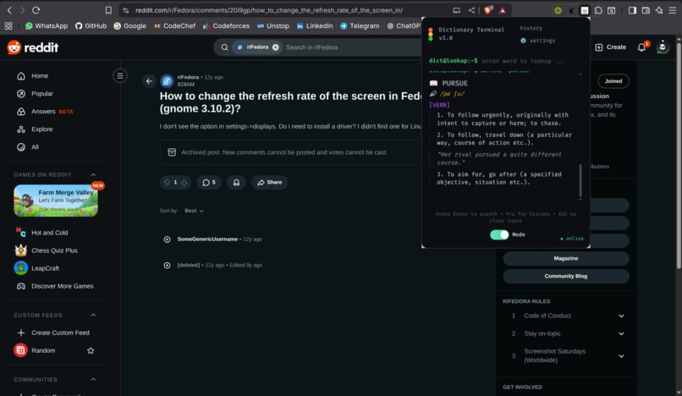The width and height of the screenshot is (682, 396).
Task: Open the Farm Merge Valley game card
Action: [x=56, y=201]
